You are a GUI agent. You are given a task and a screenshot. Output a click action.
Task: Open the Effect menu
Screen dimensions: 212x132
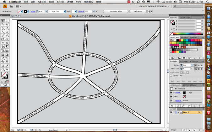[x=70, y=2]
